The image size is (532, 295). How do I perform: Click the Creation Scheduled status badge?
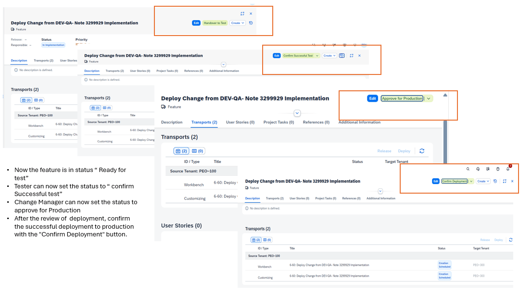pos(444,265)
